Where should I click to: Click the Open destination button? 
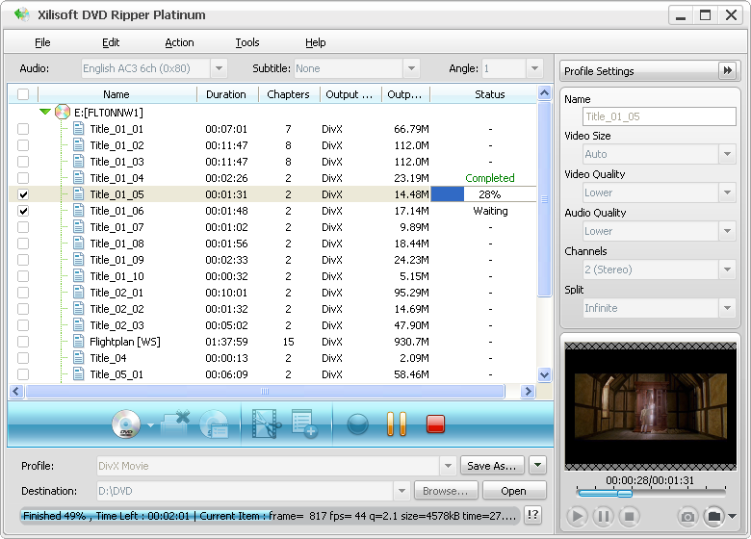513,491
